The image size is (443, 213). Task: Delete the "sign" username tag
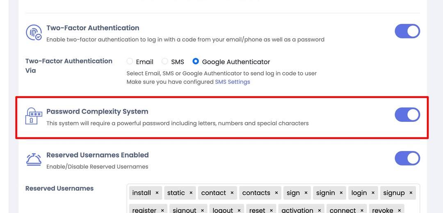pyautogui.click(x=306, y=193)
